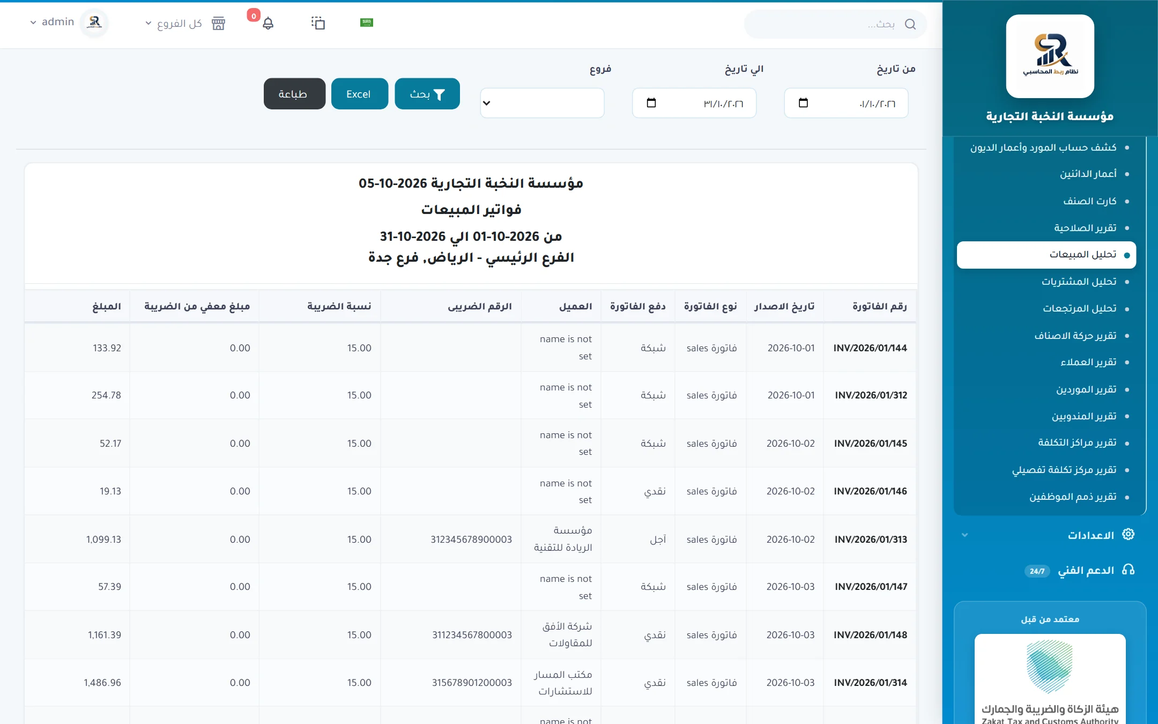Open the notifications bell icon
This screenshot has height=724, width=1158.
[x=268, y=23]
